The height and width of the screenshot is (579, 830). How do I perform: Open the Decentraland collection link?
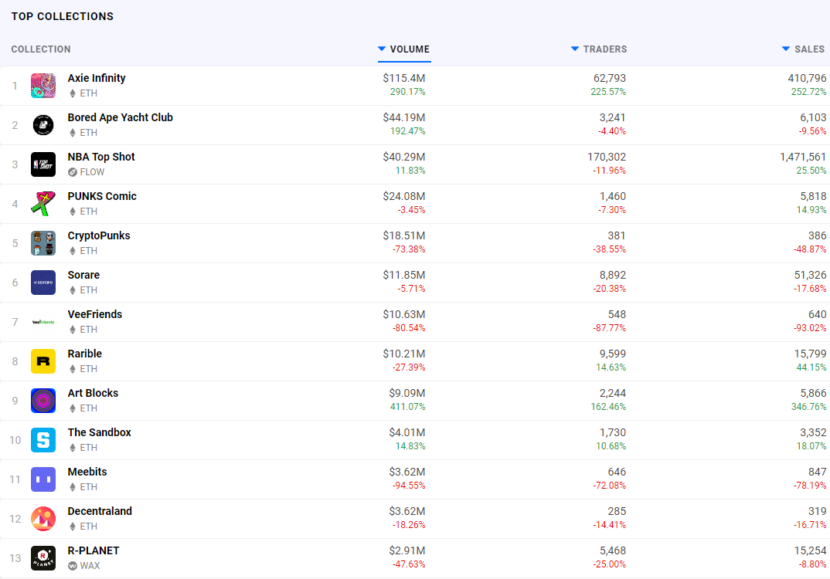point(100,511)
